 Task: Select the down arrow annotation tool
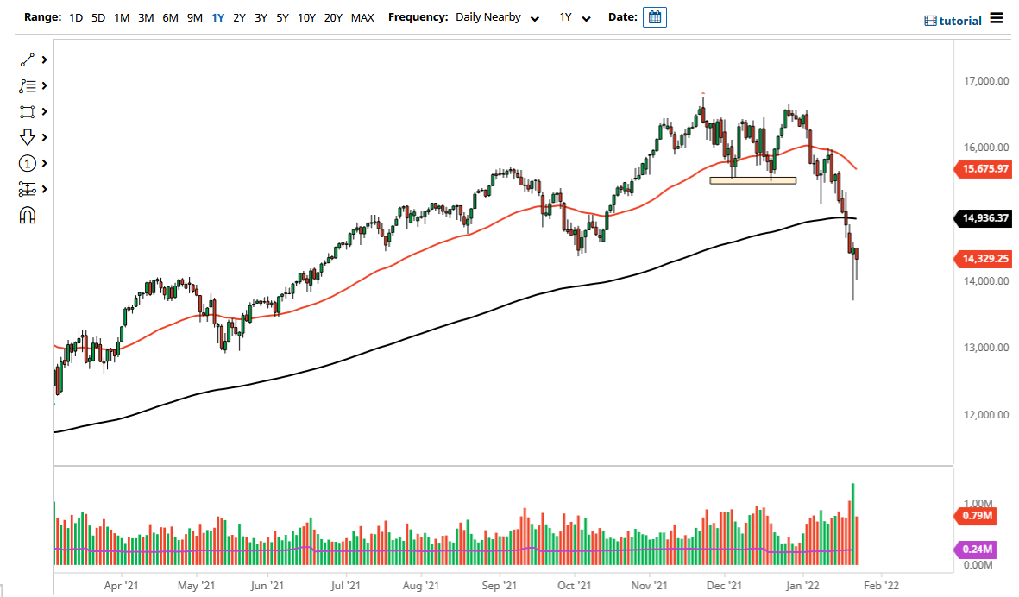[x=27, y=137]
